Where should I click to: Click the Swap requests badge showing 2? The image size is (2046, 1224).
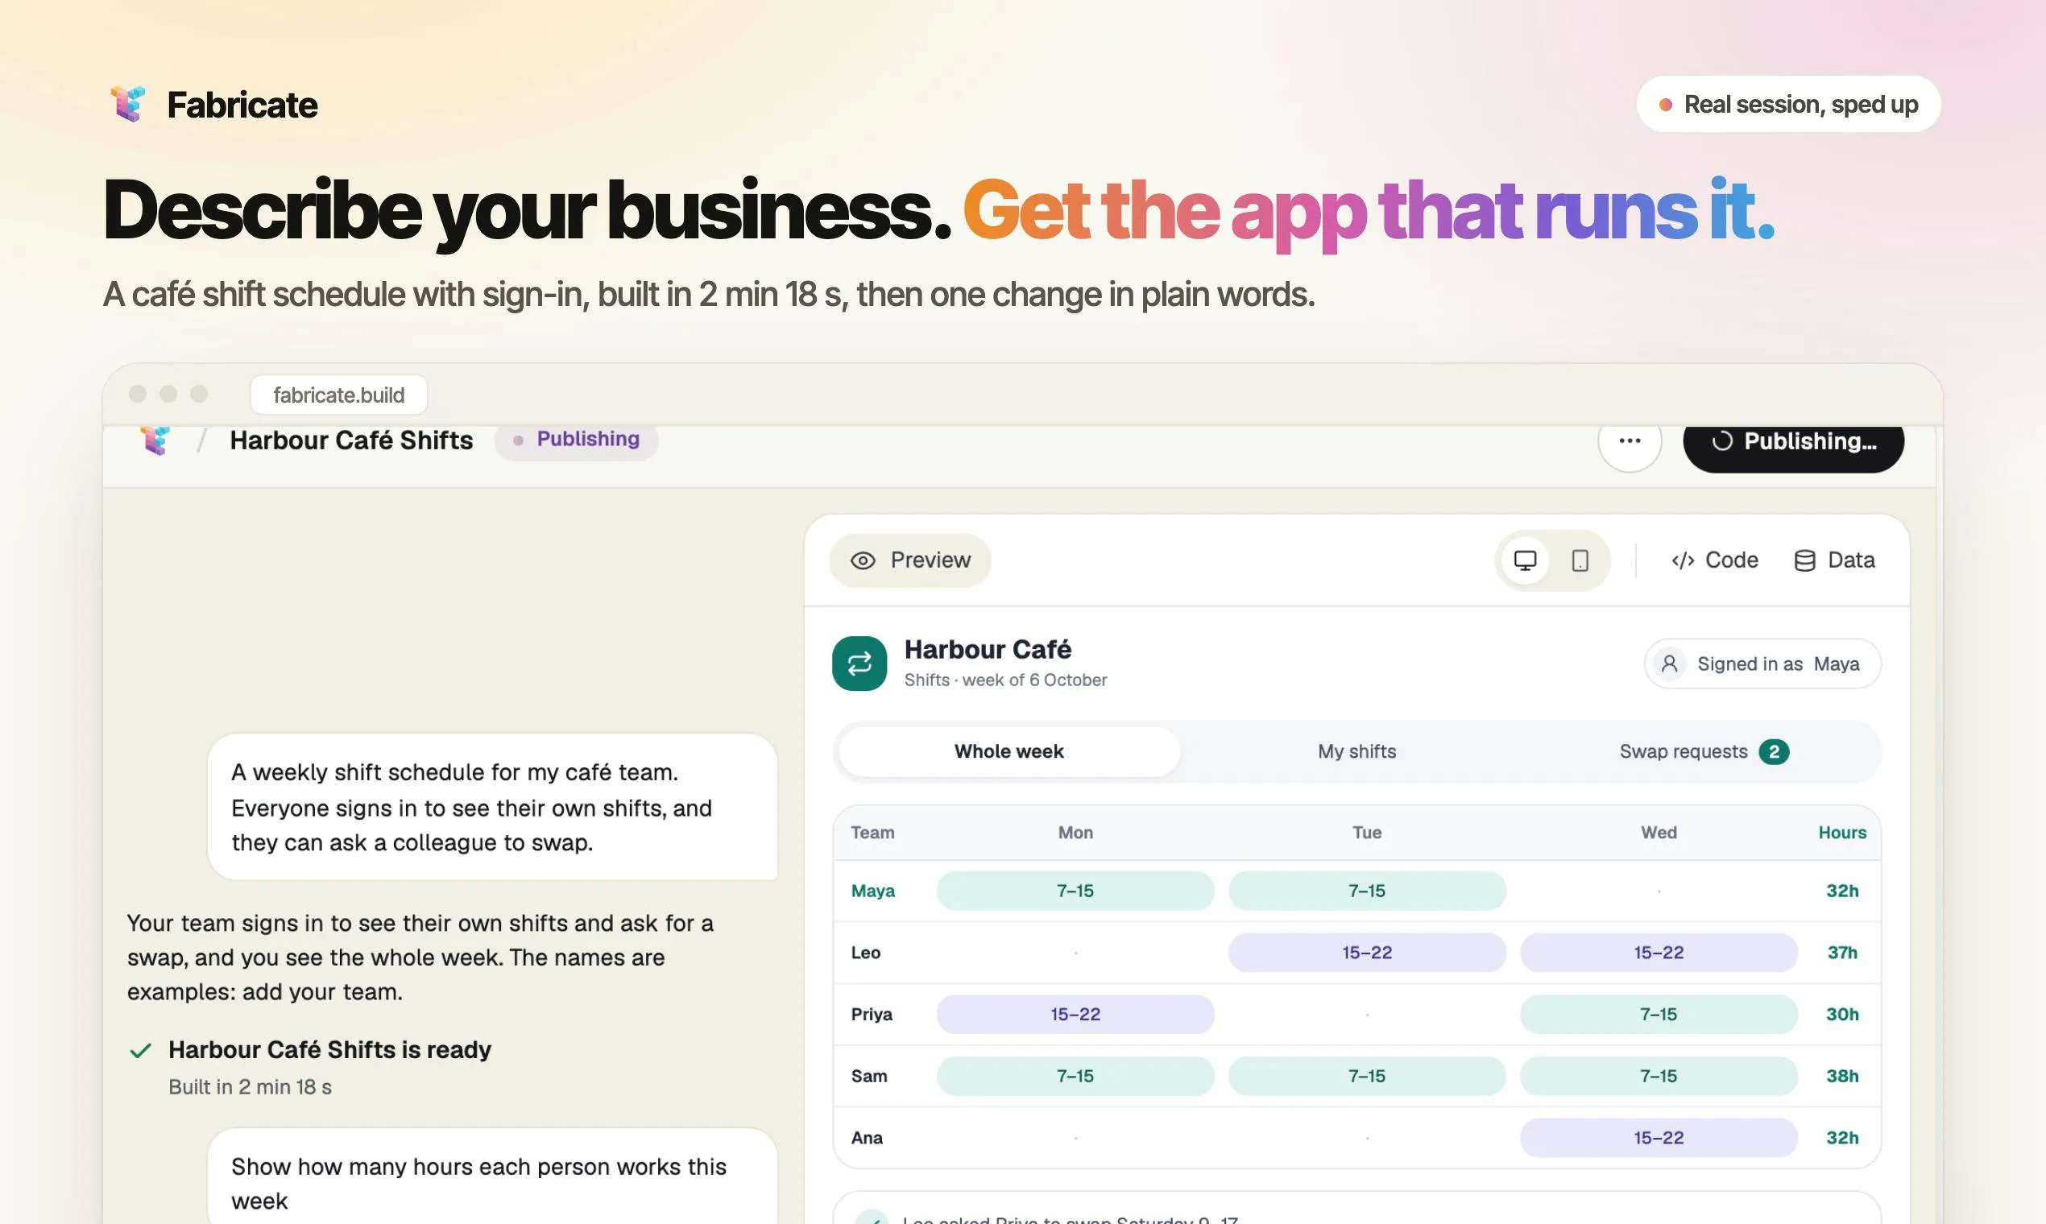pyautogui.click(x=1773, y=752)
